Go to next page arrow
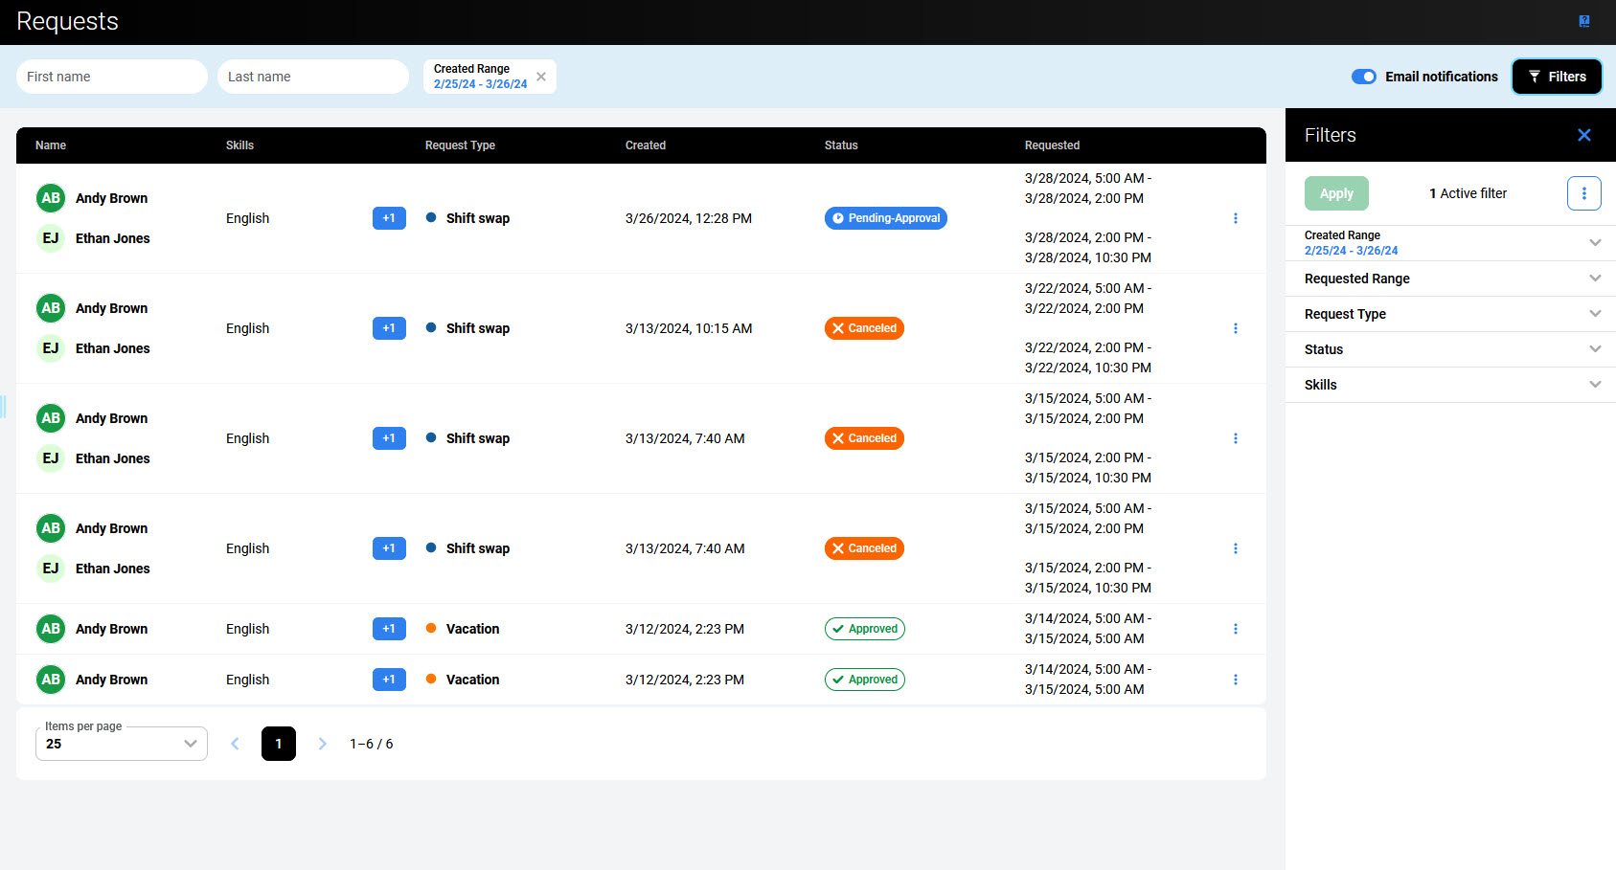 [x=323, y=744]
